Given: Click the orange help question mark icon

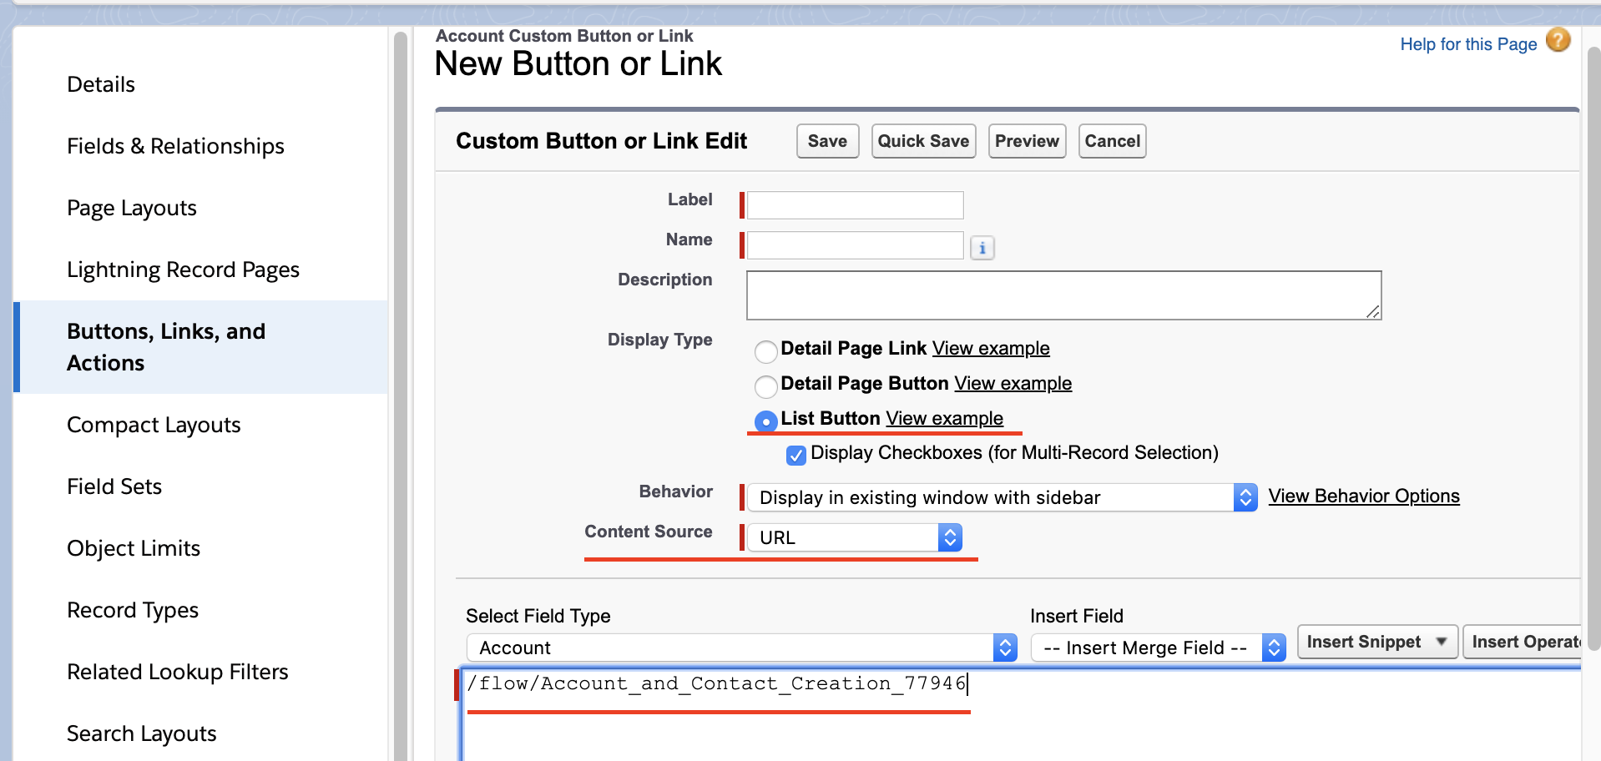Looking at the screenshot, I should pos(1558,40).
